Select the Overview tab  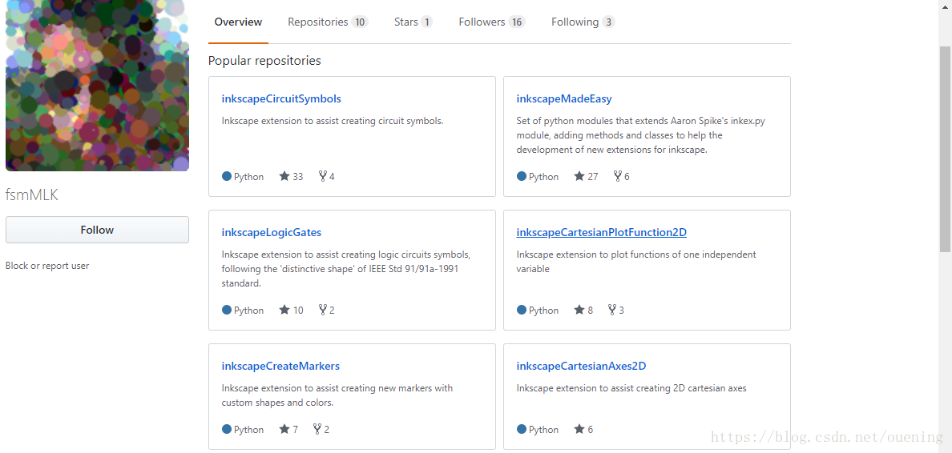coord(238,22)
